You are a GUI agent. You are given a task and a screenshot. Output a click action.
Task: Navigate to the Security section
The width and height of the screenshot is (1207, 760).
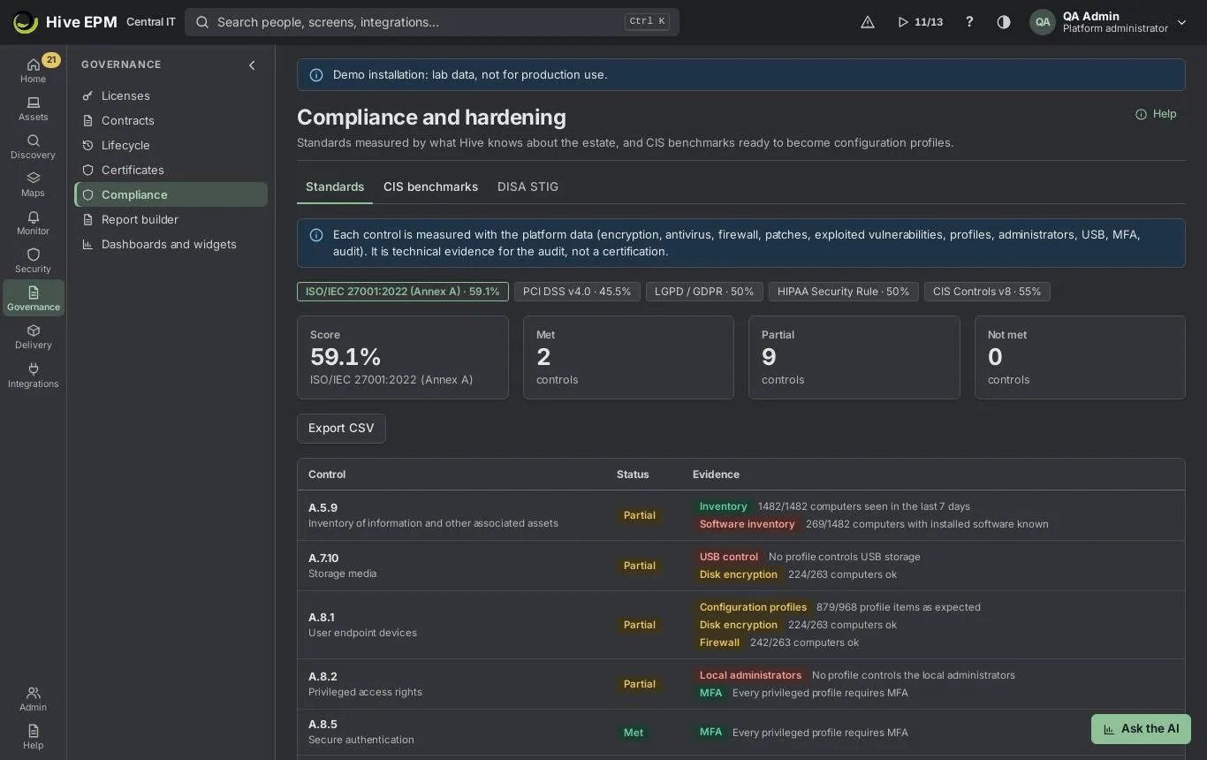tap(33, 261)
